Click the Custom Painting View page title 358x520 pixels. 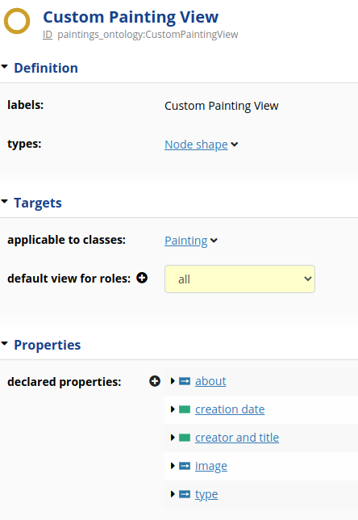click(131, 17)
